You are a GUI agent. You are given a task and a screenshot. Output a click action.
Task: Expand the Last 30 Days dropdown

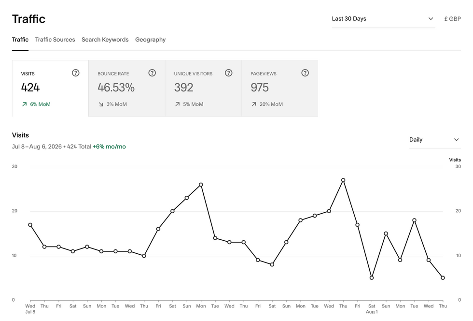[383, 19]
